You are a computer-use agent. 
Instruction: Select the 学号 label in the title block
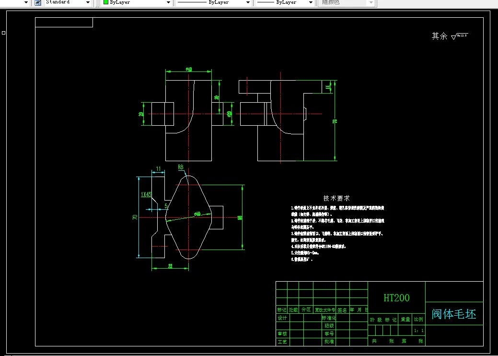[x=329, y=334]
